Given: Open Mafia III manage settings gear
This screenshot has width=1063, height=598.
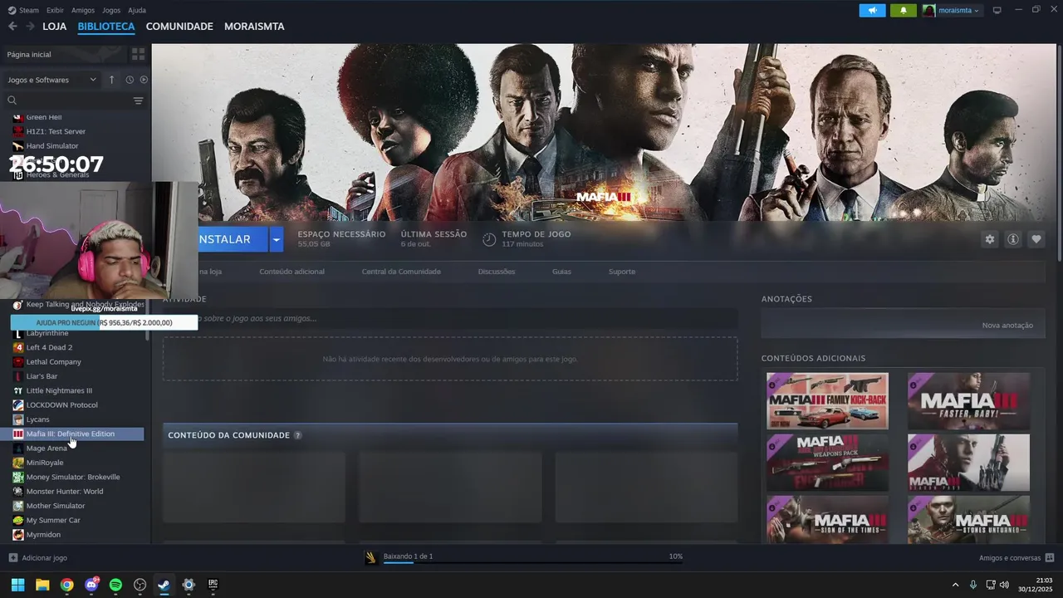Looking at the screenshot, I should pos(989,239).
